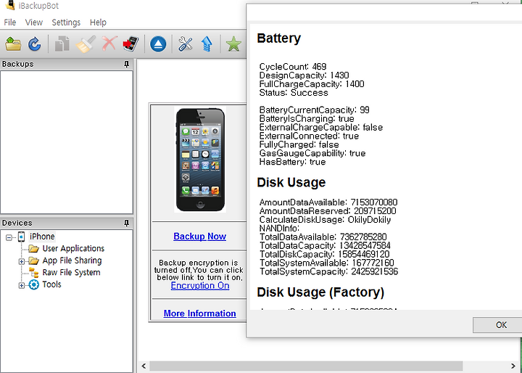Click TotalSystemCapacity: 2425921536 line
The image size is (522, 373).
(x=328, y=271)
